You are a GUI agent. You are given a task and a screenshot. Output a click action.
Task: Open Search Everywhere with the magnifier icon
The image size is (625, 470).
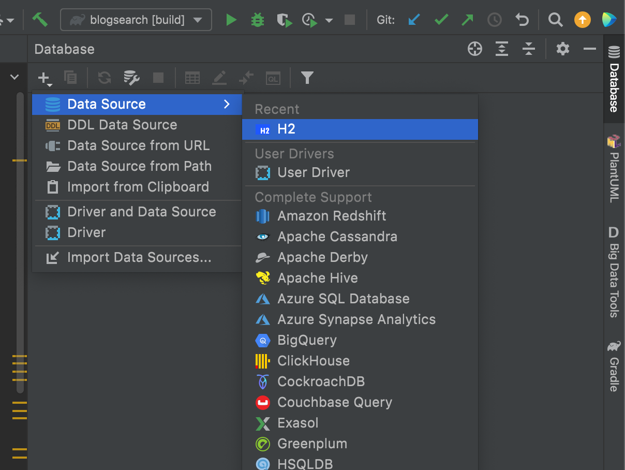tap(555, 20)
